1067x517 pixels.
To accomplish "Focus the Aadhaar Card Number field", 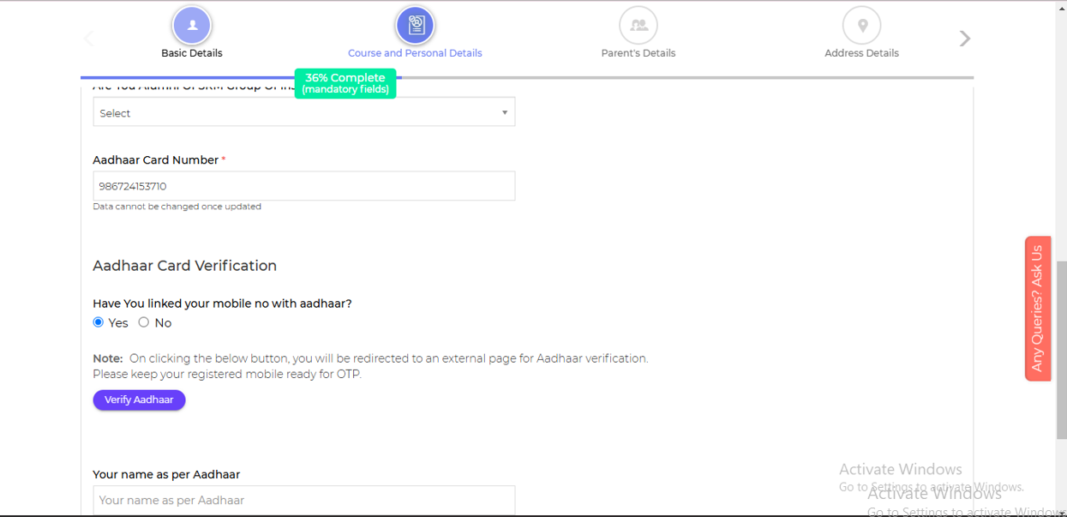I will (x=303, y=186).
